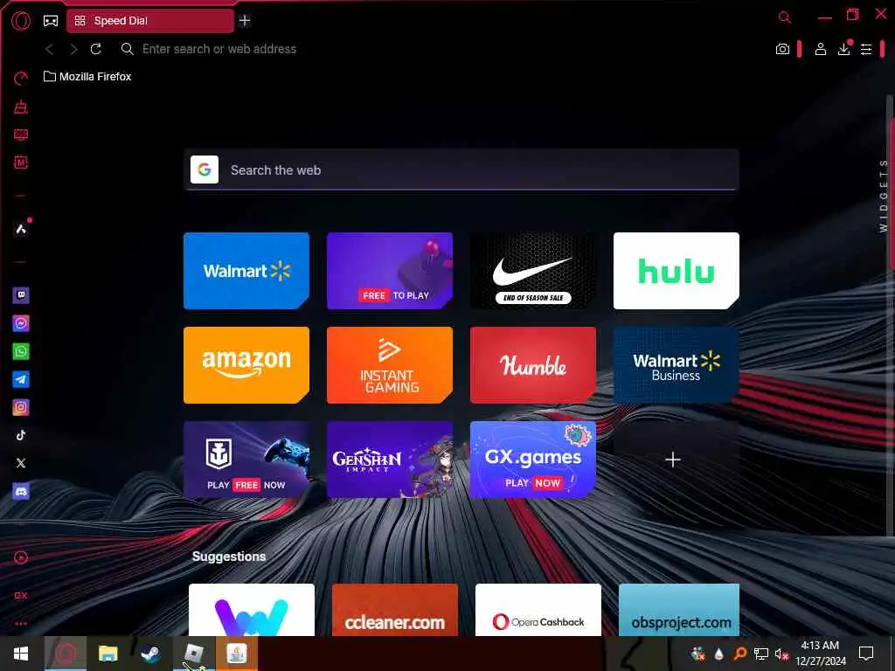
Task: Open the obsproject.com suggestion
Action: coord(679,609)
